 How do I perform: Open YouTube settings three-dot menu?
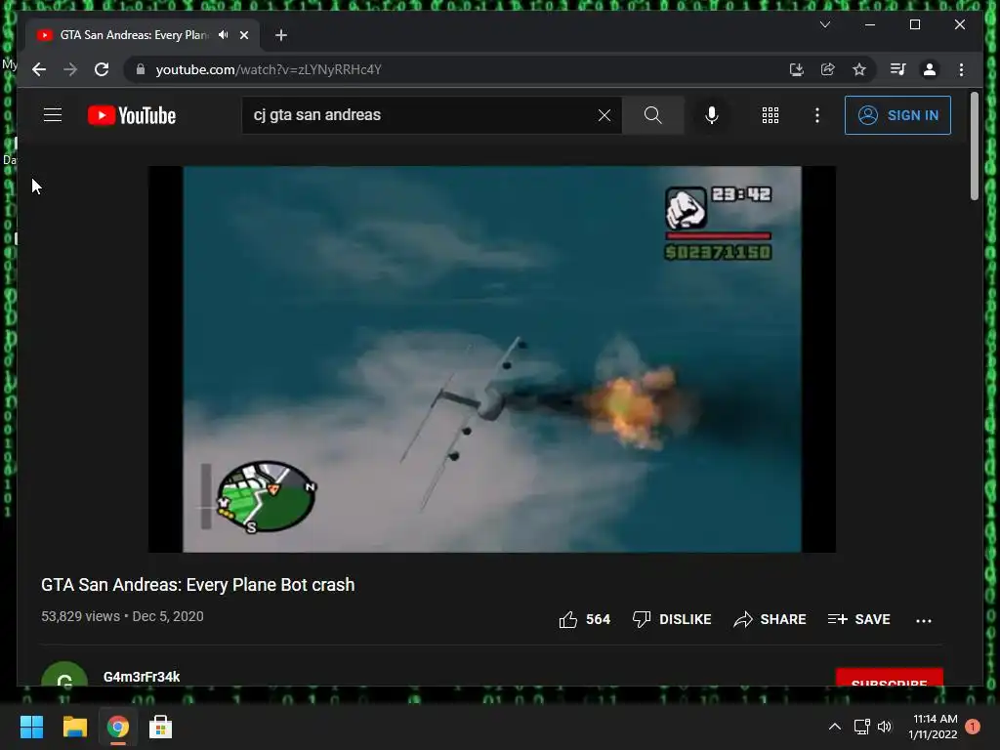point(817,115)
